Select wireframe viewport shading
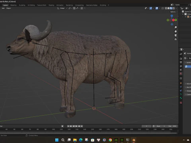Image resolution: width=191 pixels, height=143 pixels. pos(166,8)
